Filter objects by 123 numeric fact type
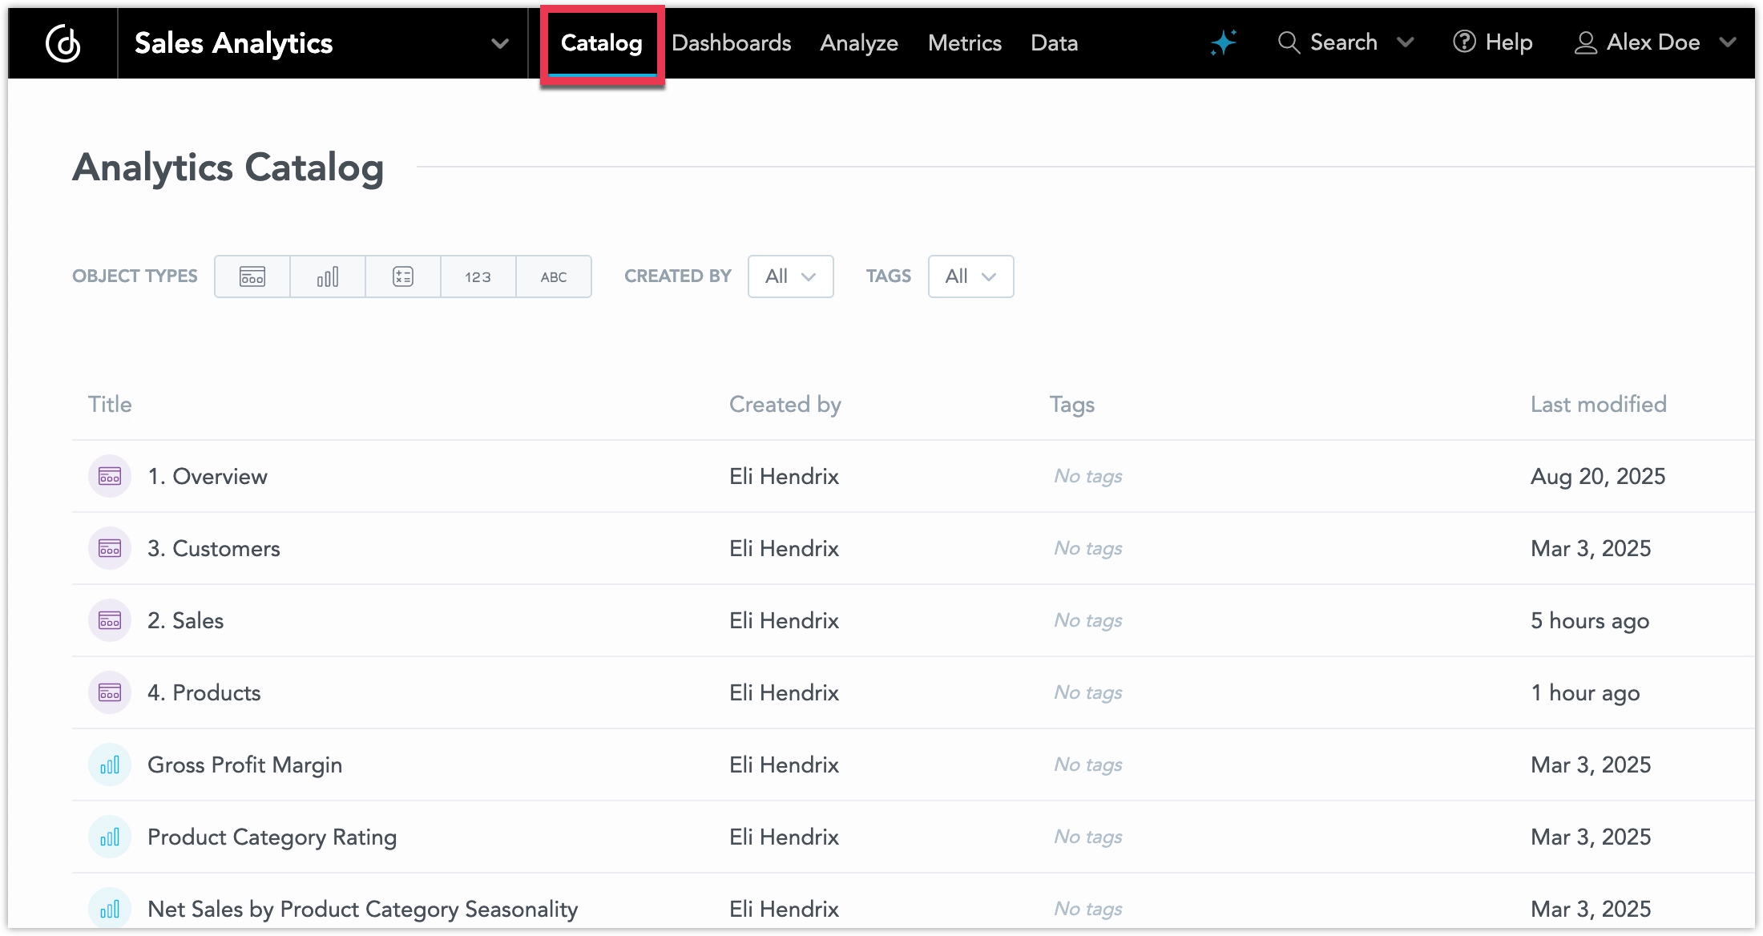The image size is (1763, 936). (x=478, y=276)
